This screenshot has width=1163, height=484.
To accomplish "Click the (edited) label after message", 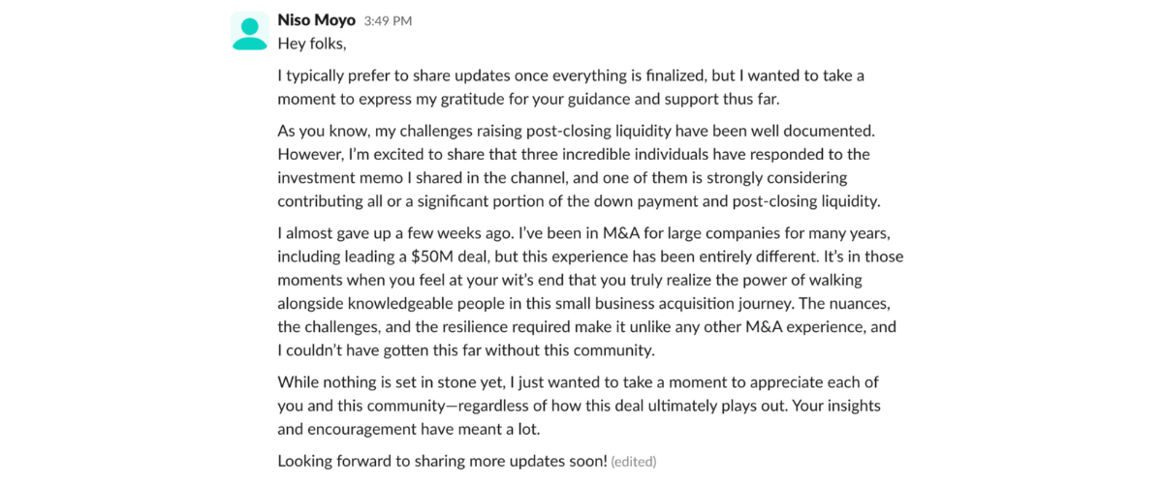I will (x=634, y=462).
